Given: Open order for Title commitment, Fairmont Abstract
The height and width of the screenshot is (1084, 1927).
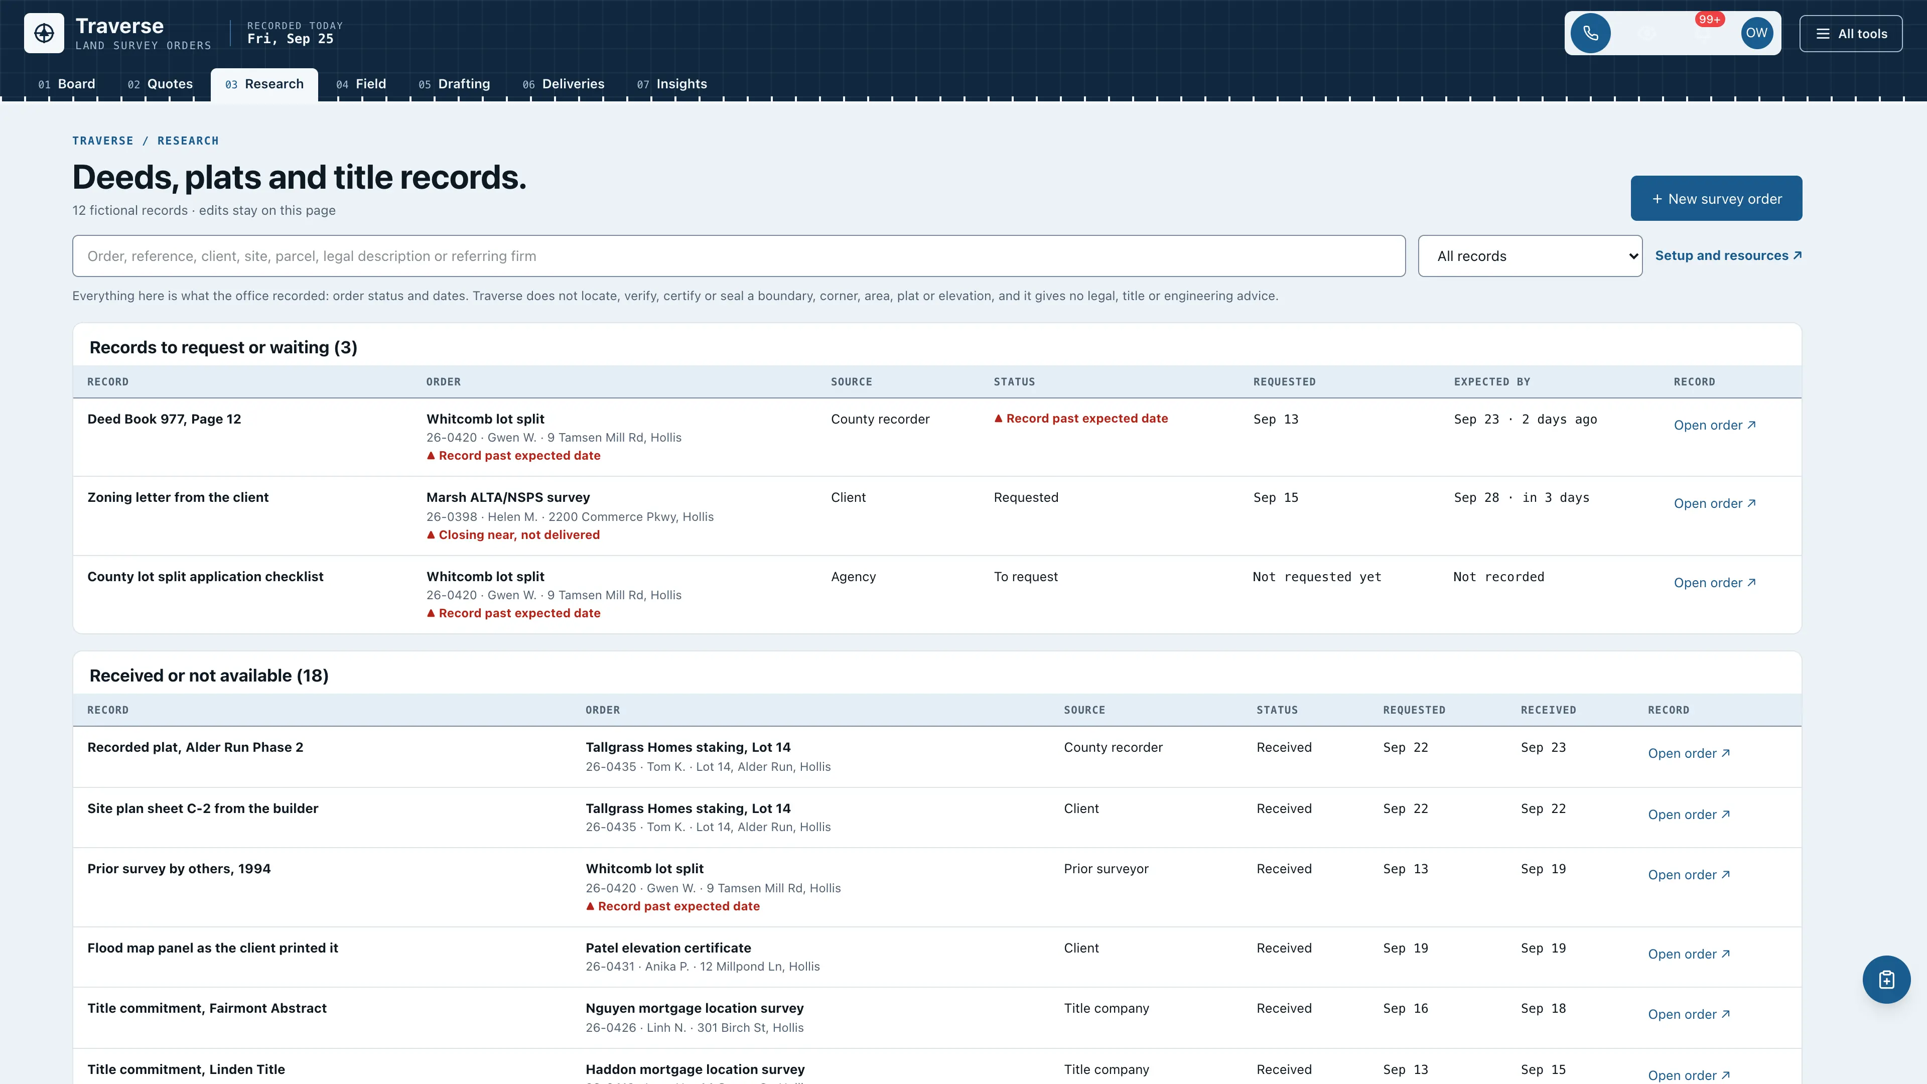Looking at the screenshot, I should (x=1689, y=1014).
